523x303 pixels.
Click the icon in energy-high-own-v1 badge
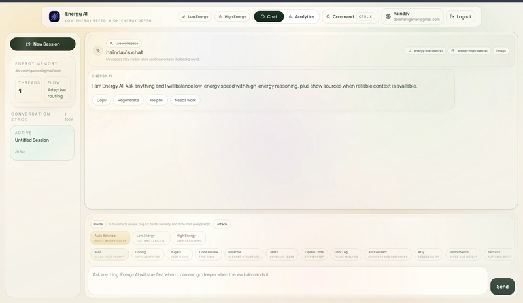(x=453, y=51)
